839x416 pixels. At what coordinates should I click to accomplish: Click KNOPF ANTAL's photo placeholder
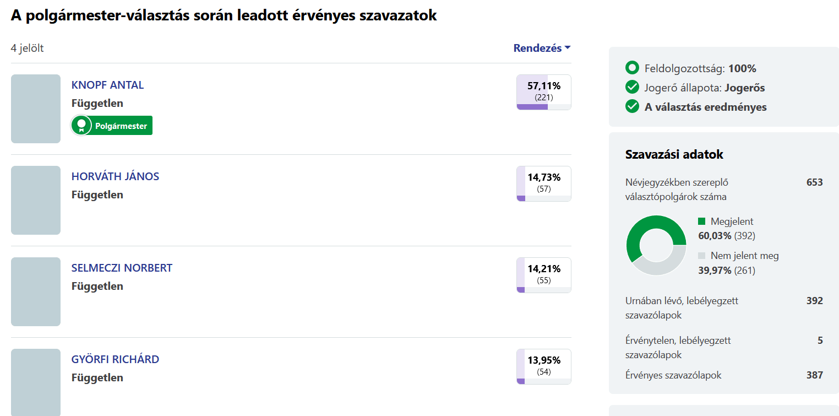tap(36, 109)
